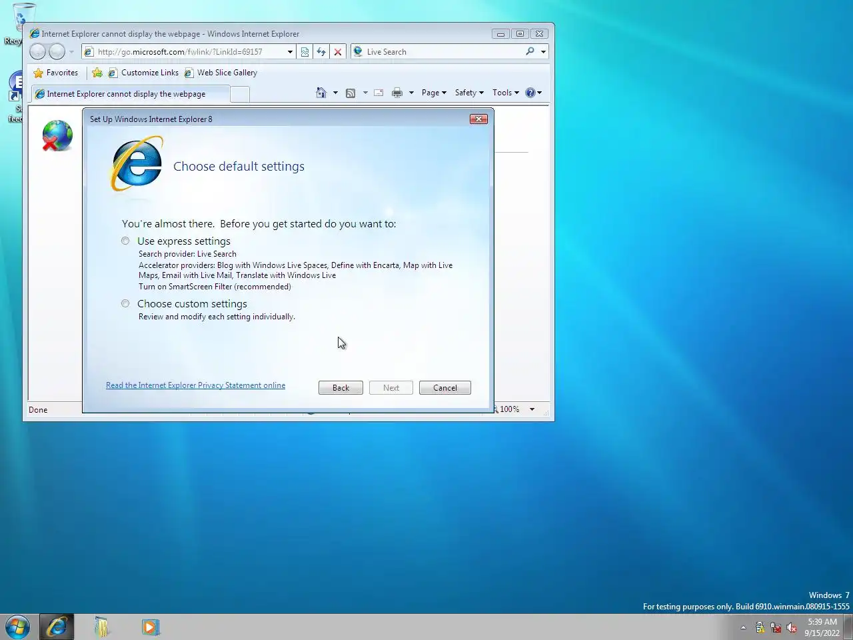Click the globe error icon on webpage
The width and height of the screenshot is (853, 640).
tap(57, 135)
